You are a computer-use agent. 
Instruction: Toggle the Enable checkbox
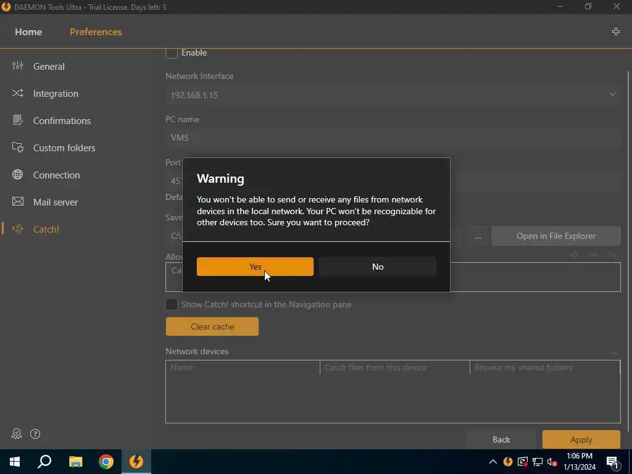[172, 53]
